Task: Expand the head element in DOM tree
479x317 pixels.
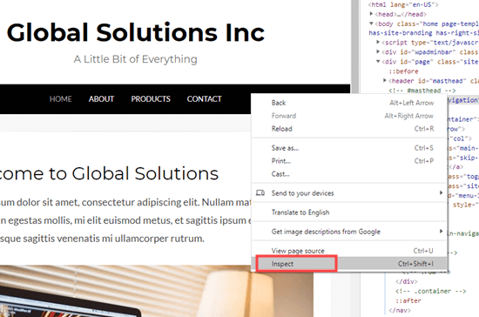Action: [371, 14]
